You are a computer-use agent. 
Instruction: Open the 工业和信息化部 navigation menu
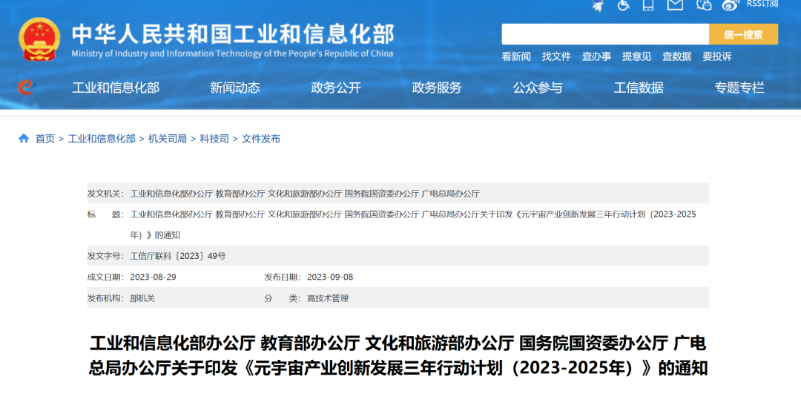116,88
